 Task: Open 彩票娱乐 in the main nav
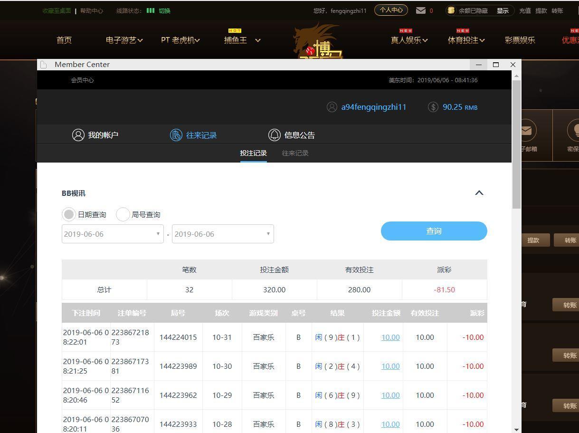tap(520, 40)
